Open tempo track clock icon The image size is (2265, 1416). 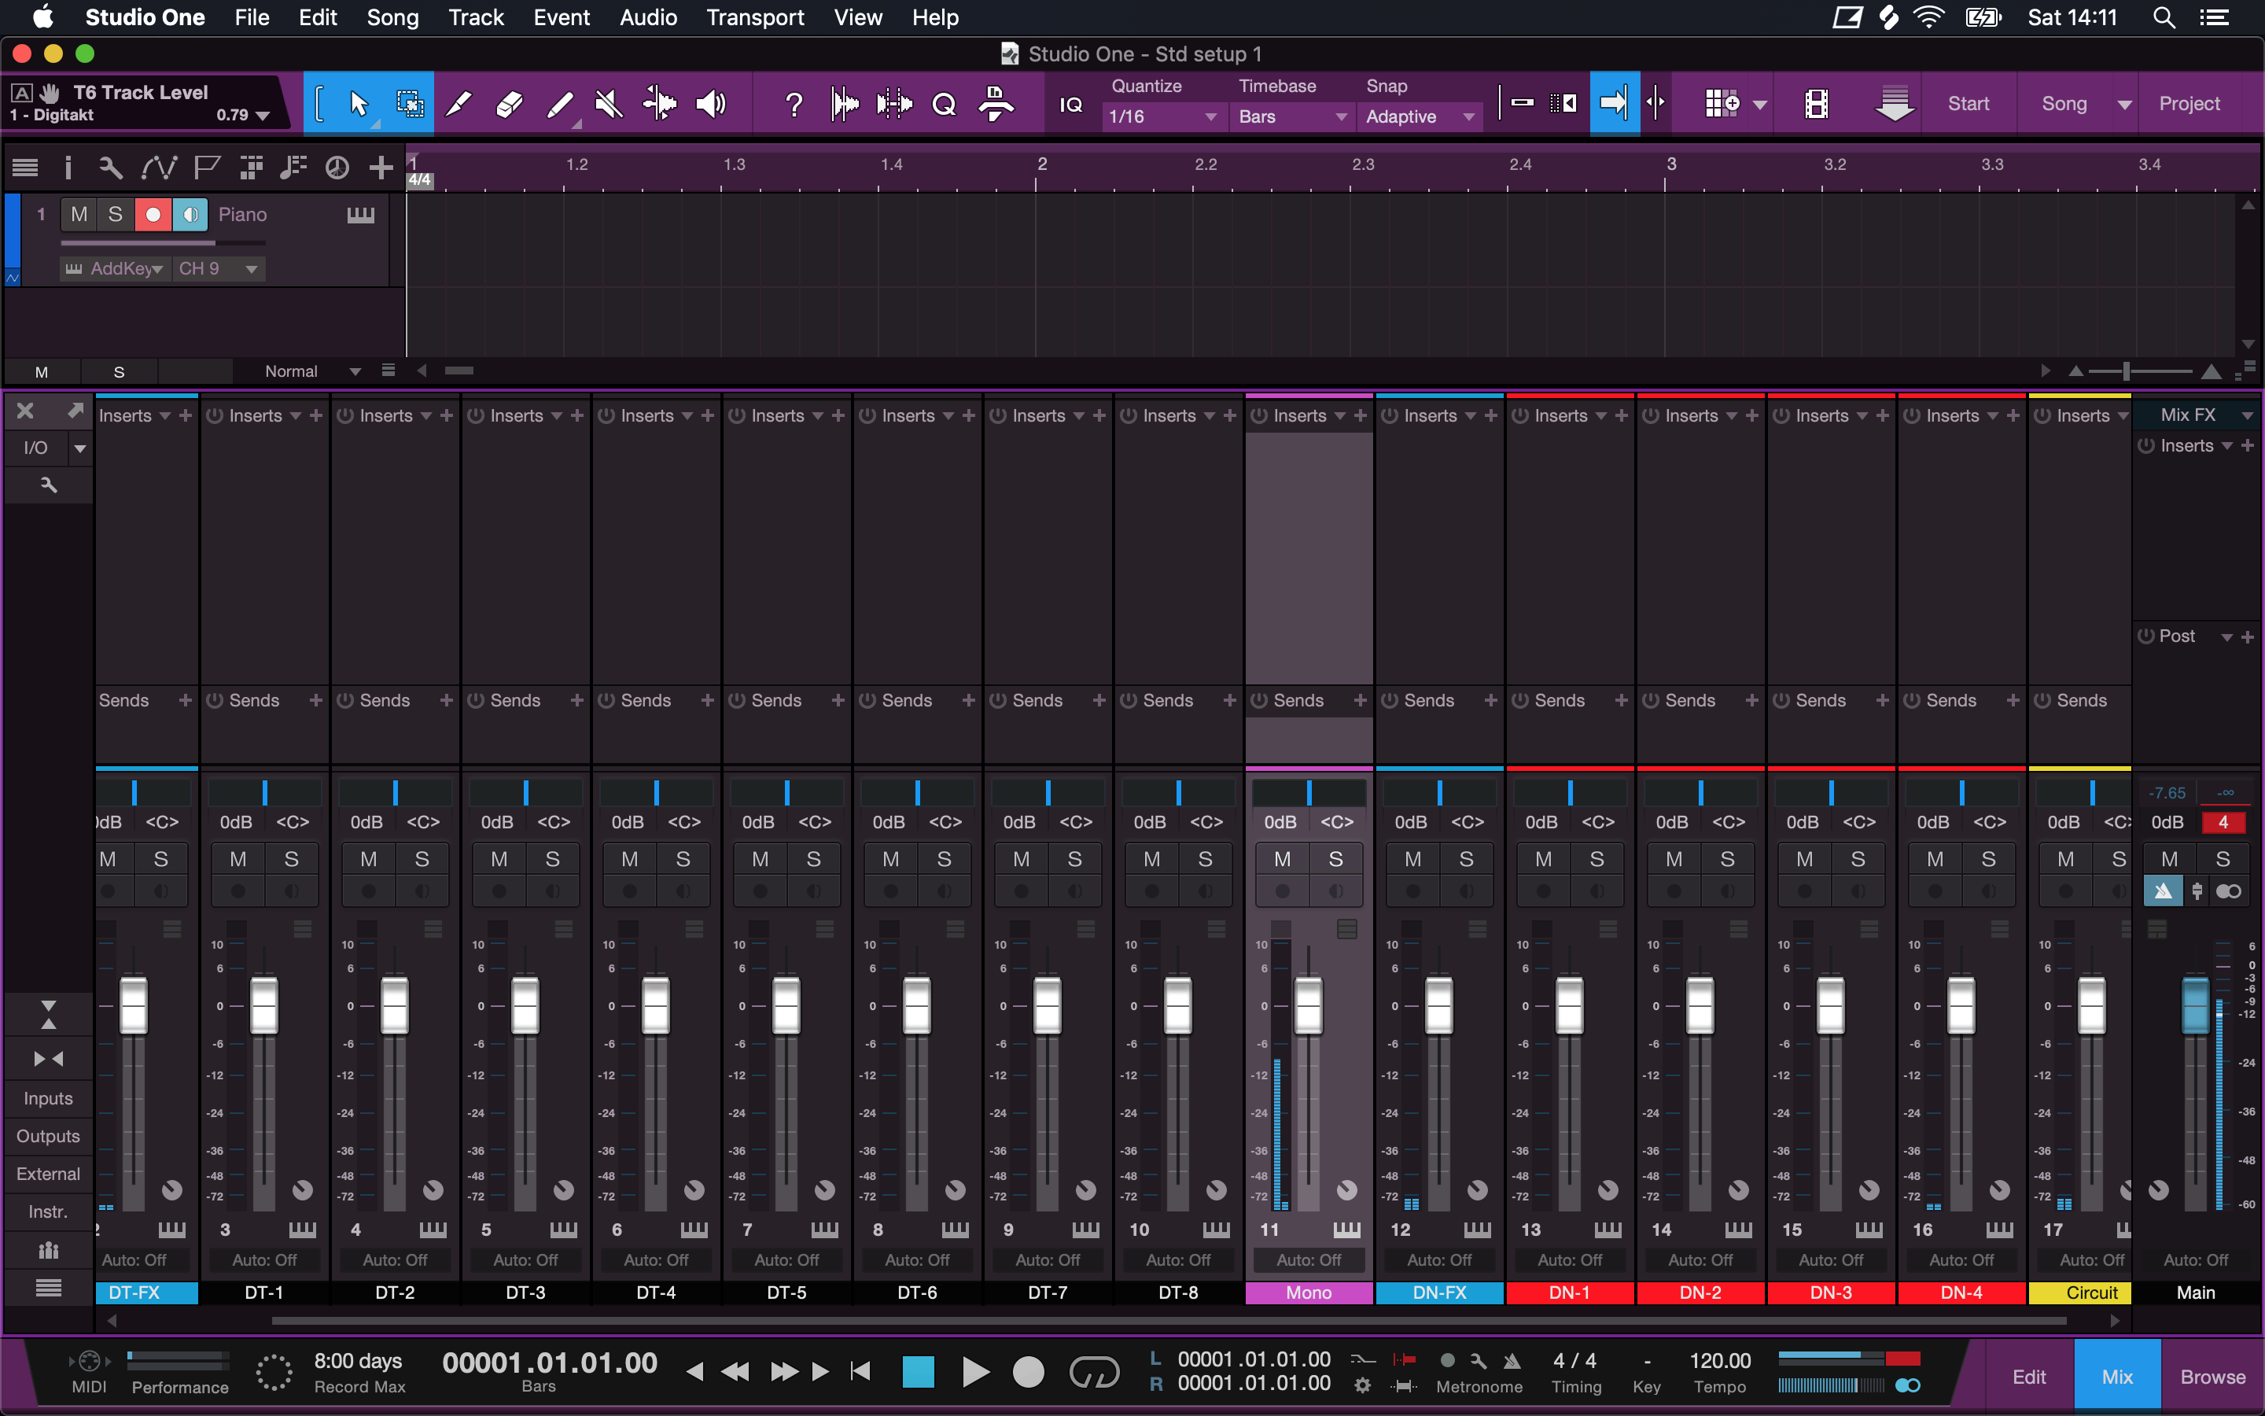[337, 167]
